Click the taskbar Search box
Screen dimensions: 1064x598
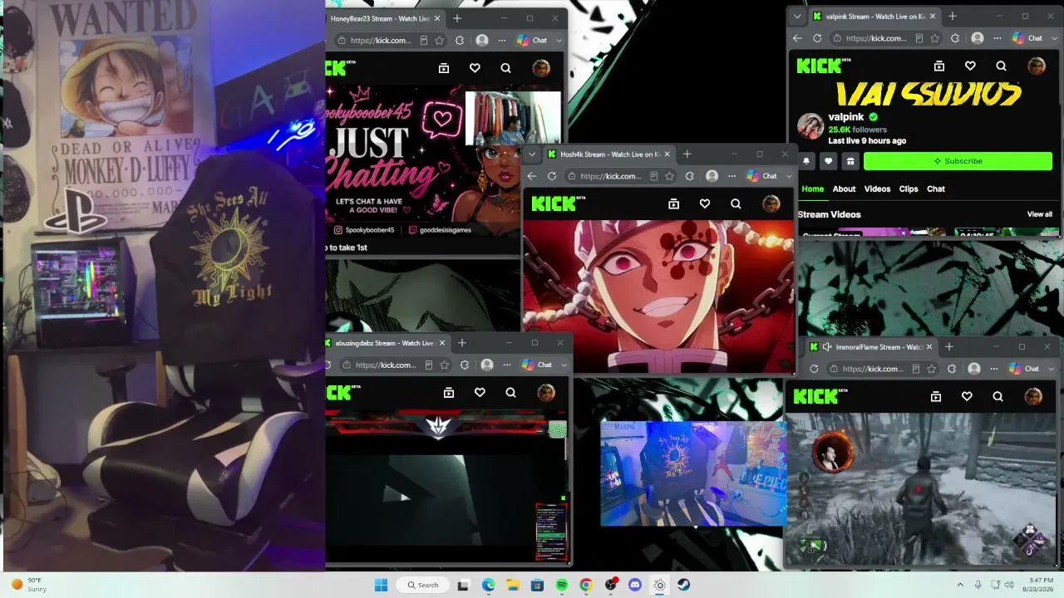pos(422,585)
